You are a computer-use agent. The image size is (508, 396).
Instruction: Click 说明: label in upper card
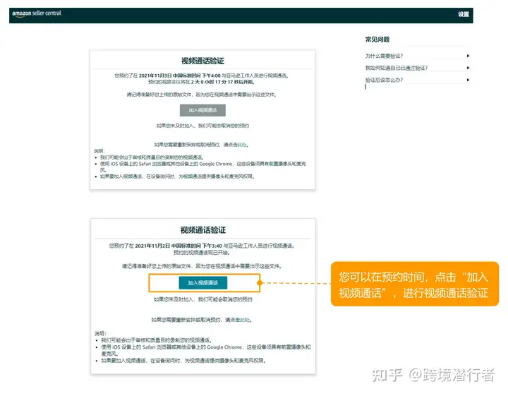(99, 151)
